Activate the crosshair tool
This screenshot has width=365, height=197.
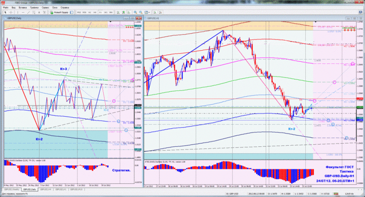coord(11,12)
